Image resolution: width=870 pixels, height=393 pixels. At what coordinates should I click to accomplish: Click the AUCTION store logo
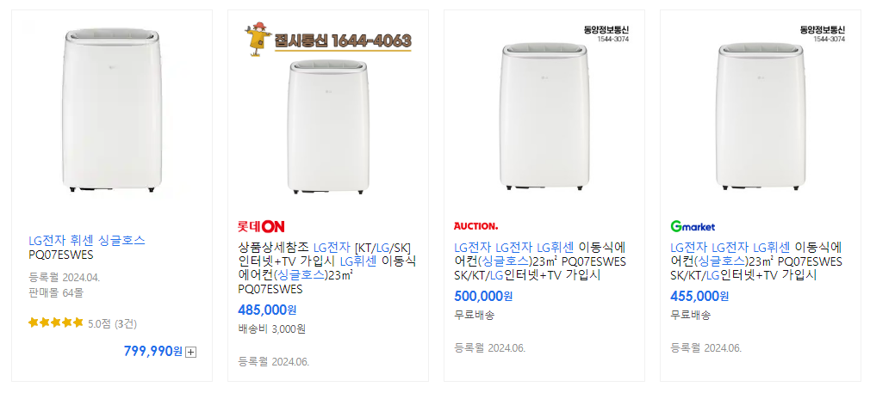(x=476, y=226)
